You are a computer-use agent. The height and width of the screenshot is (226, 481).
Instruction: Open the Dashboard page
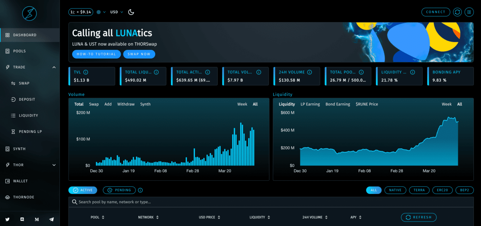click(x=30, y=35)
